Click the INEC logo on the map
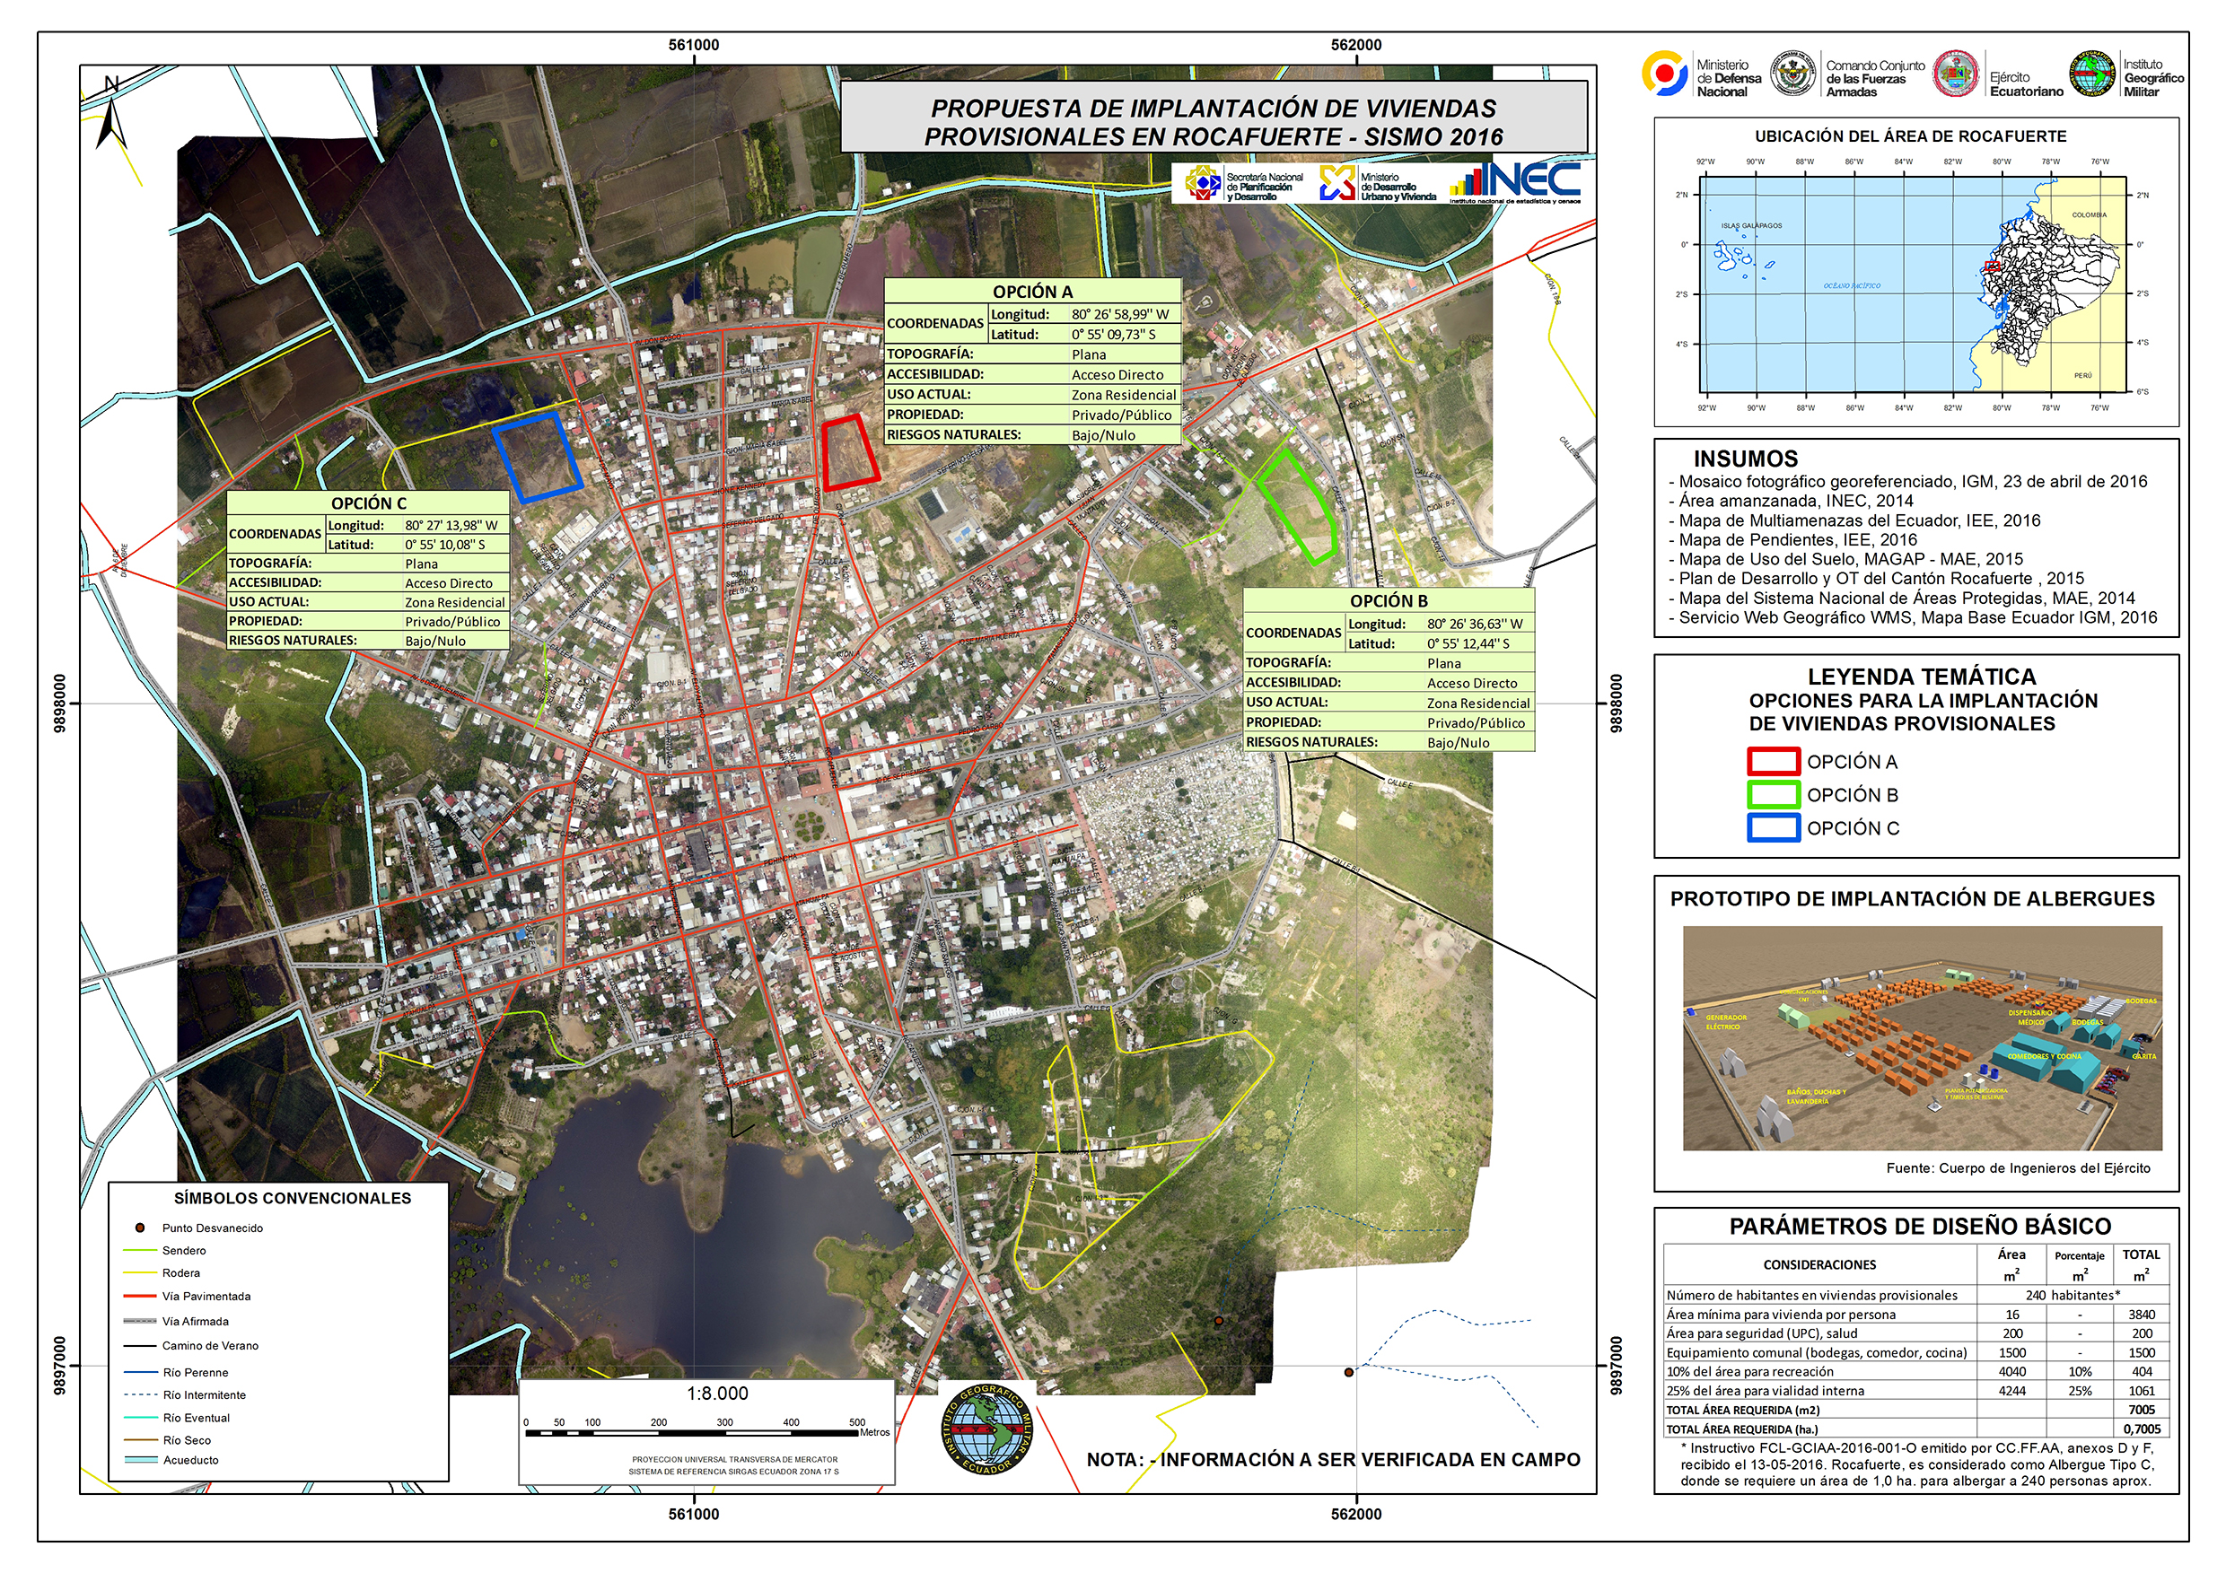Screen dimensions: 2226x1573 [x=1515, y=181]
